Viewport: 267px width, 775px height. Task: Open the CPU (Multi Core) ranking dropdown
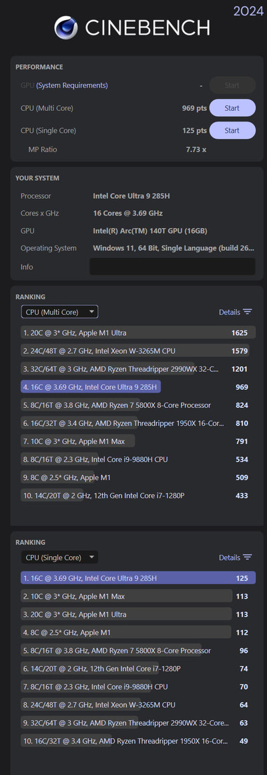(59, 312)
